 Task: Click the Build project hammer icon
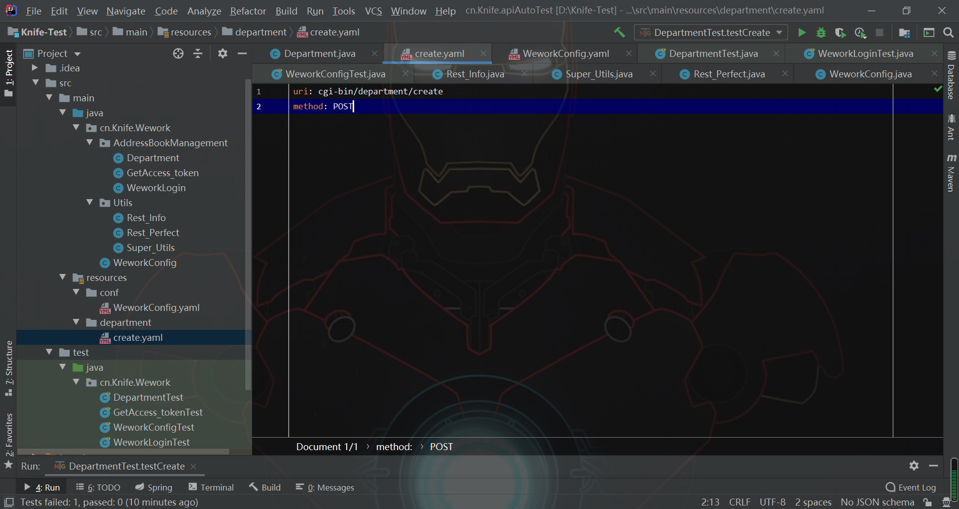tap(619, 32)
